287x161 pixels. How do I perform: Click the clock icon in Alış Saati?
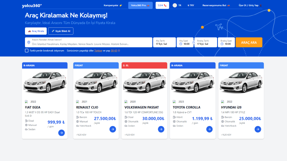click(x=181, y=44)
